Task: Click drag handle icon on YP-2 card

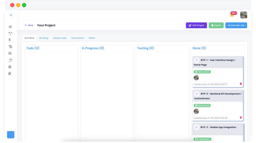Action: (197, 94)
